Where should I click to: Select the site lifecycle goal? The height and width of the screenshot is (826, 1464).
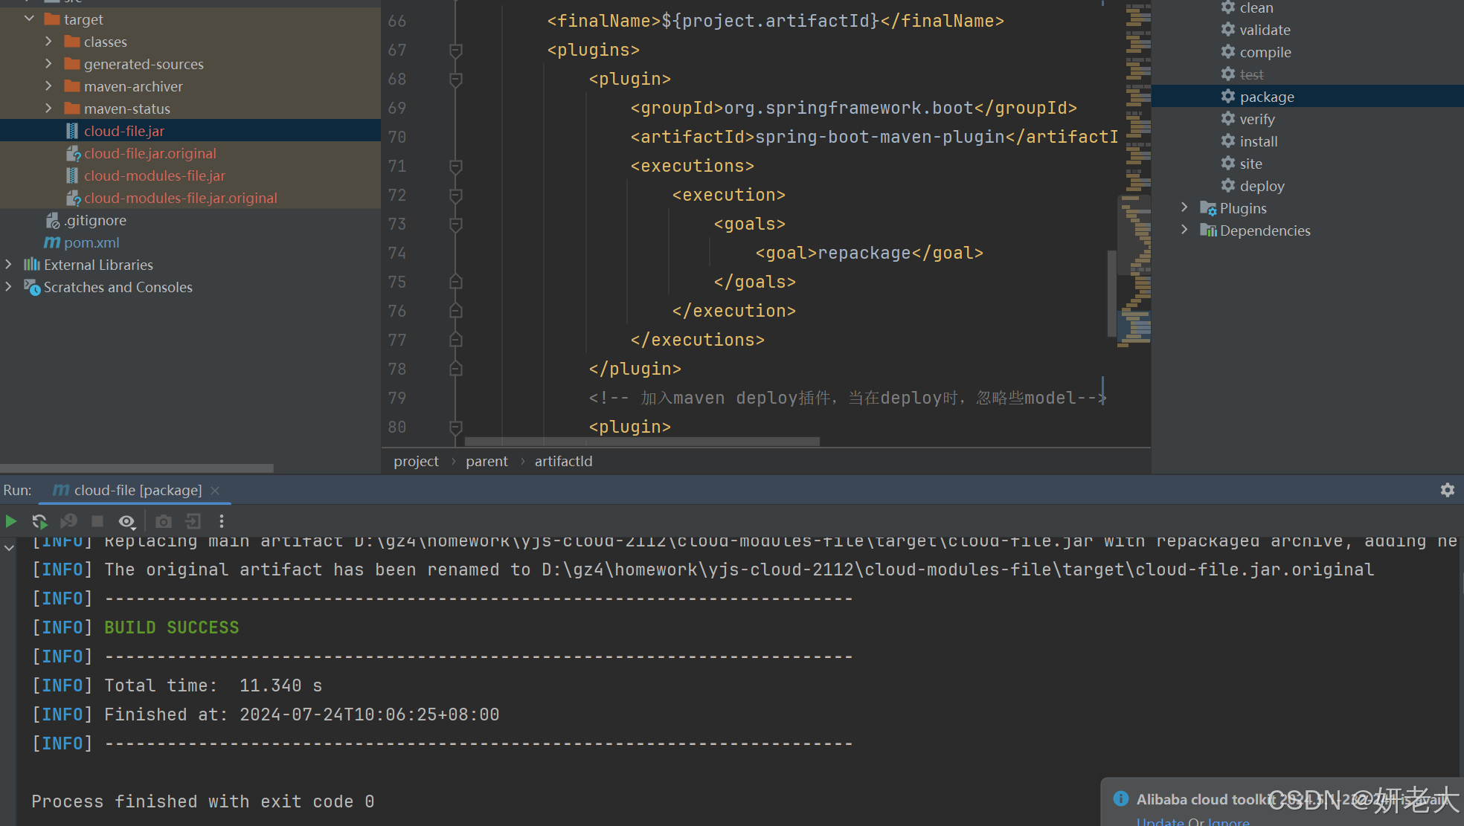point(1250,164)
